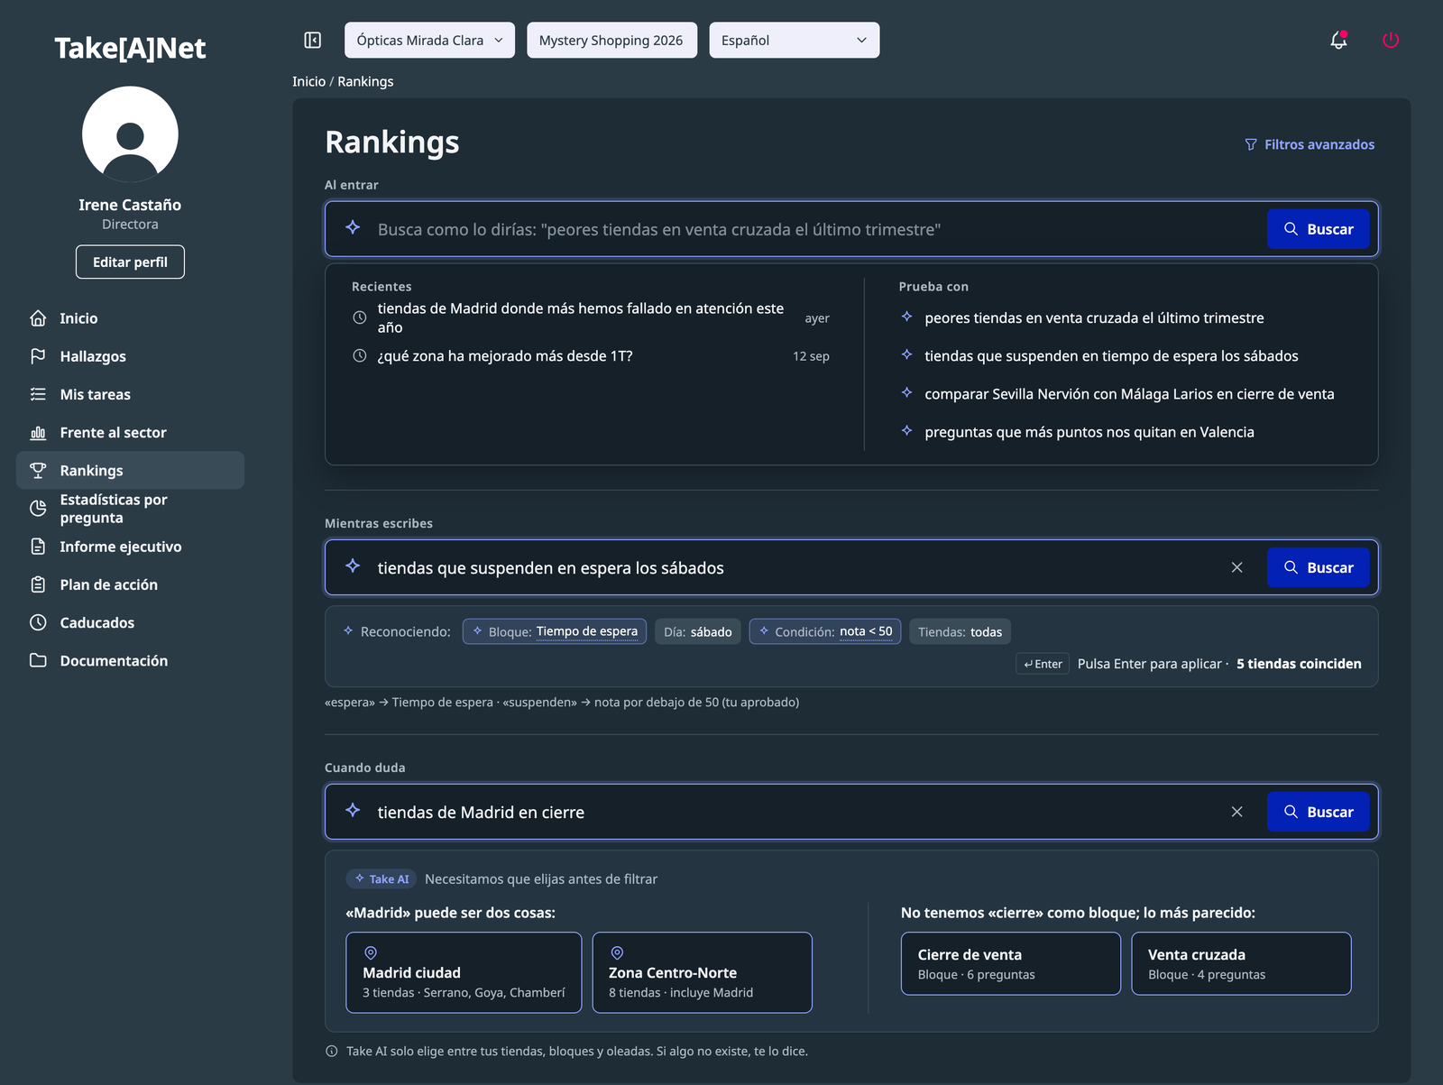Open Informe ejecutivo page
The height and width of the screenshot is (1085, 1443).
coord(130,547)
